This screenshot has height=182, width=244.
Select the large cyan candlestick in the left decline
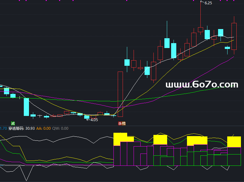27,107
